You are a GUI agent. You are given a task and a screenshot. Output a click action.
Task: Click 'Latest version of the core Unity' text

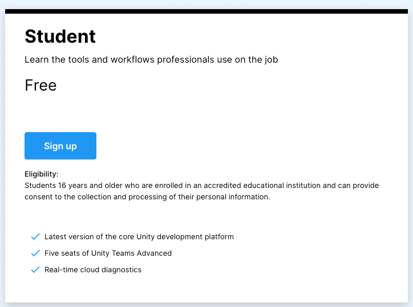point(100,237)
